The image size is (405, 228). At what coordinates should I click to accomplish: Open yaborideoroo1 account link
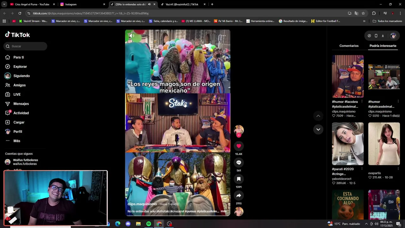pyautogui.click(x=341, y=179)
